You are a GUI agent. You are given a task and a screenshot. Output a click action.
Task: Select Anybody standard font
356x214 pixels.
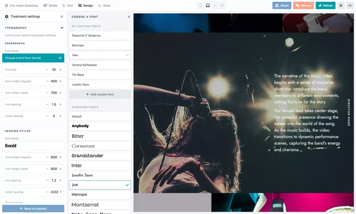pyautogui.click(x=100, y=126)
